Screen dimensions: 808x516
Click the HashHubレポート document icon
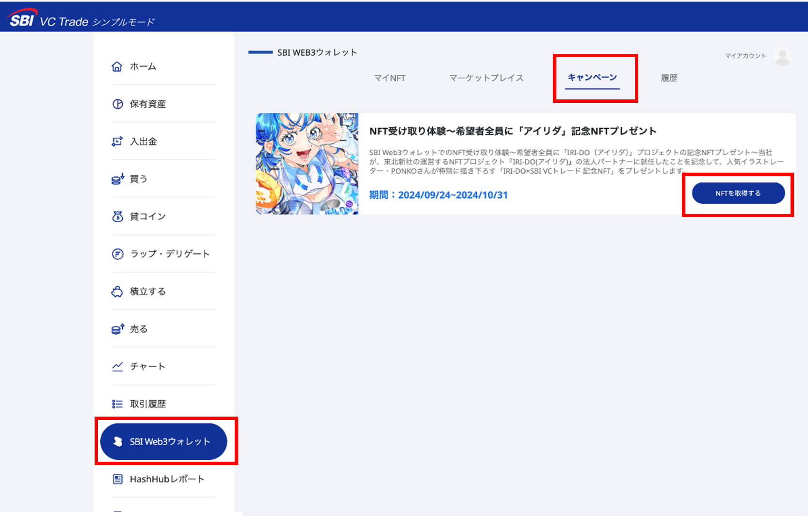tap(117, 479)
